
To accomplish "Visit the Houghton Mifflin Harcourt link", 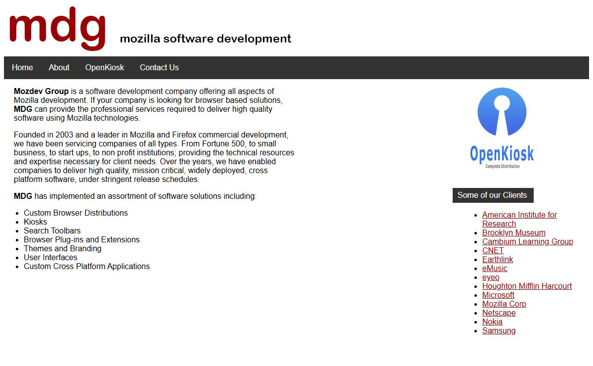I will click(x=527, y=286).
